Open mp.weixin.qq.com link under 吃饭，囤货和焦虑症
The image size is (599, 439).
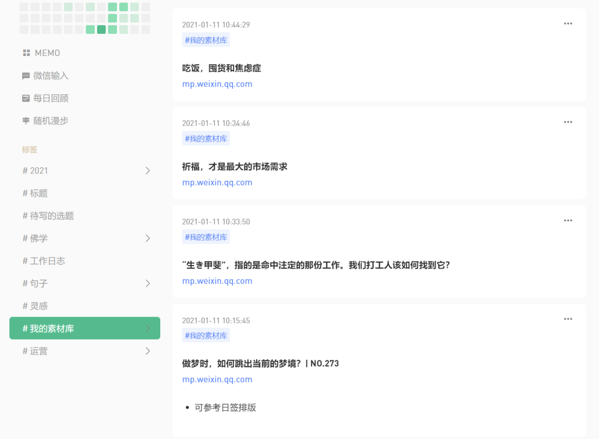pos(217,84)
